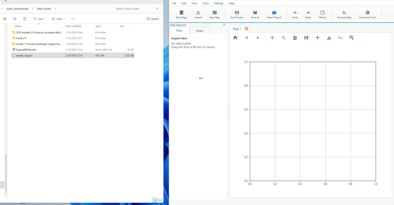Select the pan tool with four arrows

272,38
